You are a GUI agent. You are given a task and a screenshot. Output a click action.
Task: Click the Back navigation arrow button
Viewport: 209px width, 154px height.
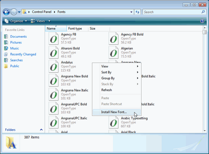point(6,12)
